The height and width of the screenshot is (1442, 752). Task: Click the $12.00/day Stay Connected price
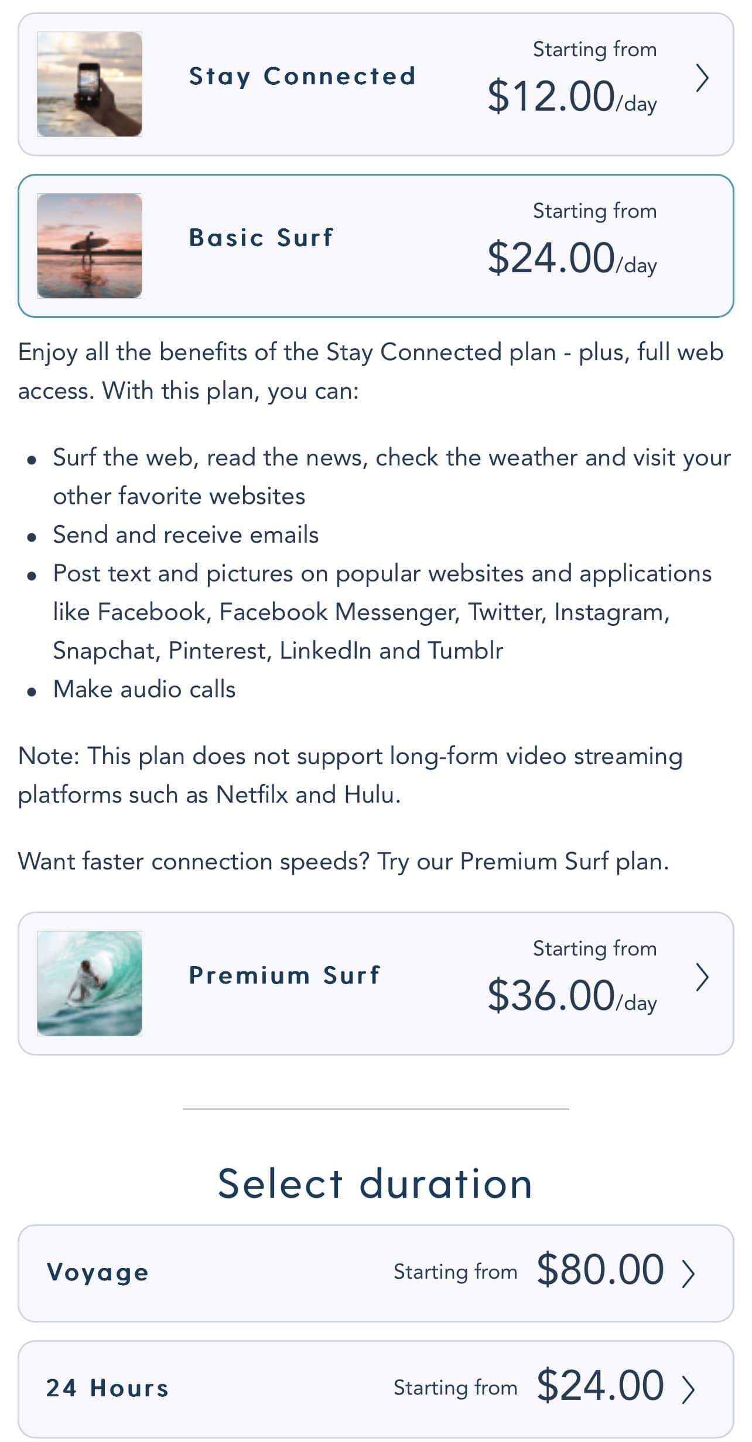click(x=572, y=97)
